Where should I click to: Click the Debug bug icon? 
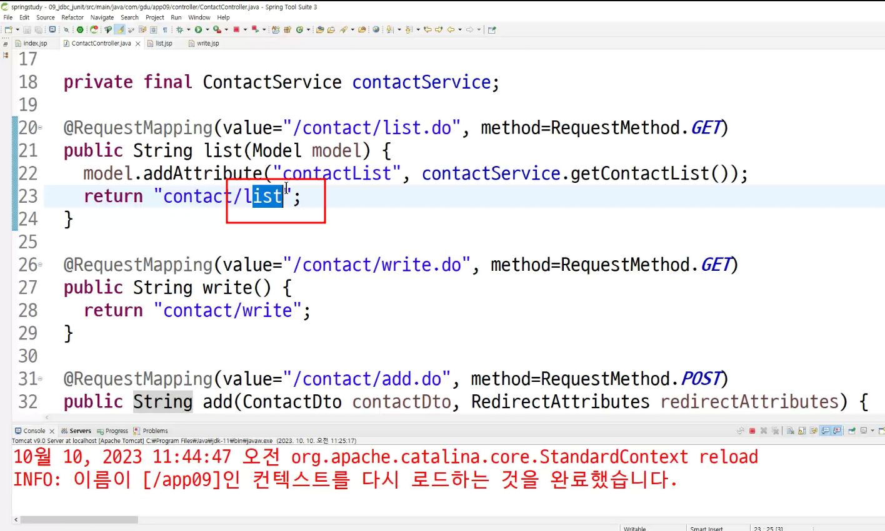point(179,29)
